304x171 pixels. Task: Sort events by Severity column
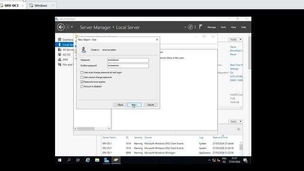138,137
